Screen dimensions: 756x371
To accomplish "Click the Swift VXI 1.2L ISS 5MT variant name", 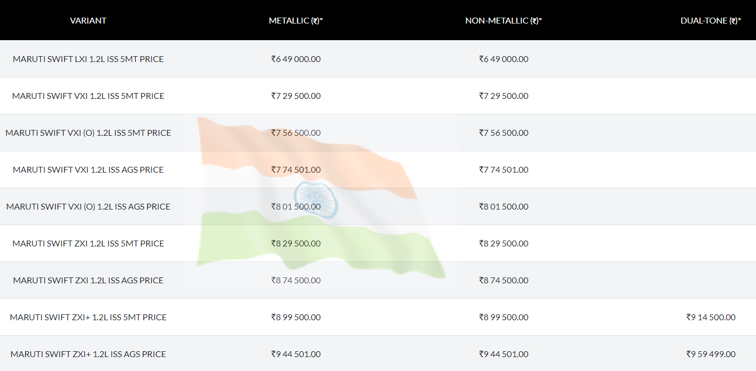I will point(88,96).
